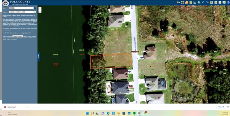The width and height of the screenshot is (230, 116).
Task: Click the red circle selection tool icon
Action: click(211, 2)
